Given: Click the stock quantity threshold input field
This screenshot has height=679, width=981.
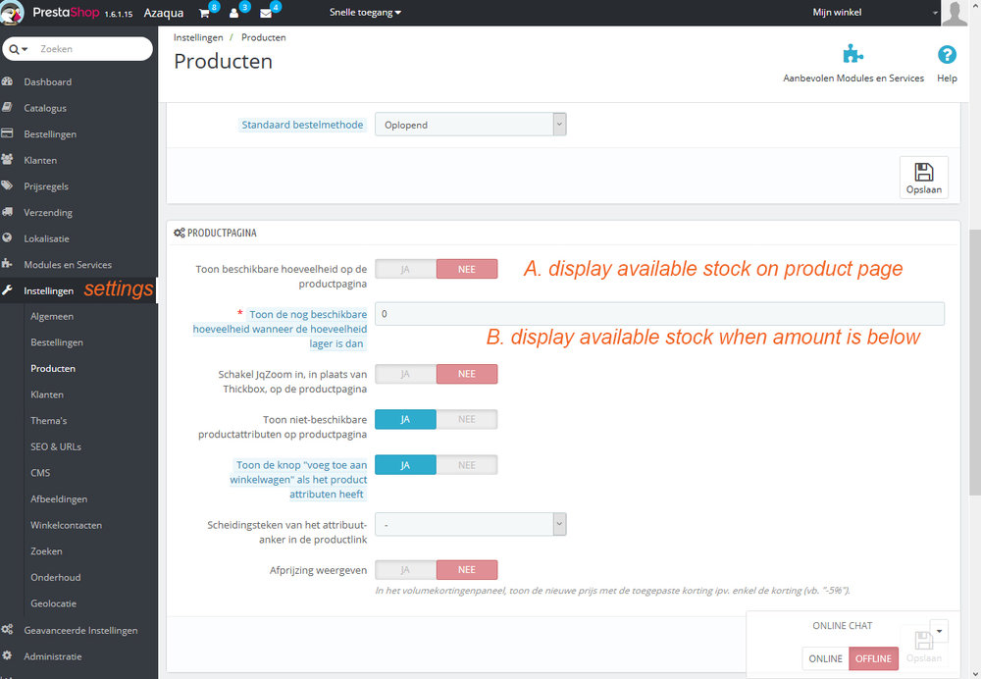Looking at the screenshot, I should click(659, 314).
